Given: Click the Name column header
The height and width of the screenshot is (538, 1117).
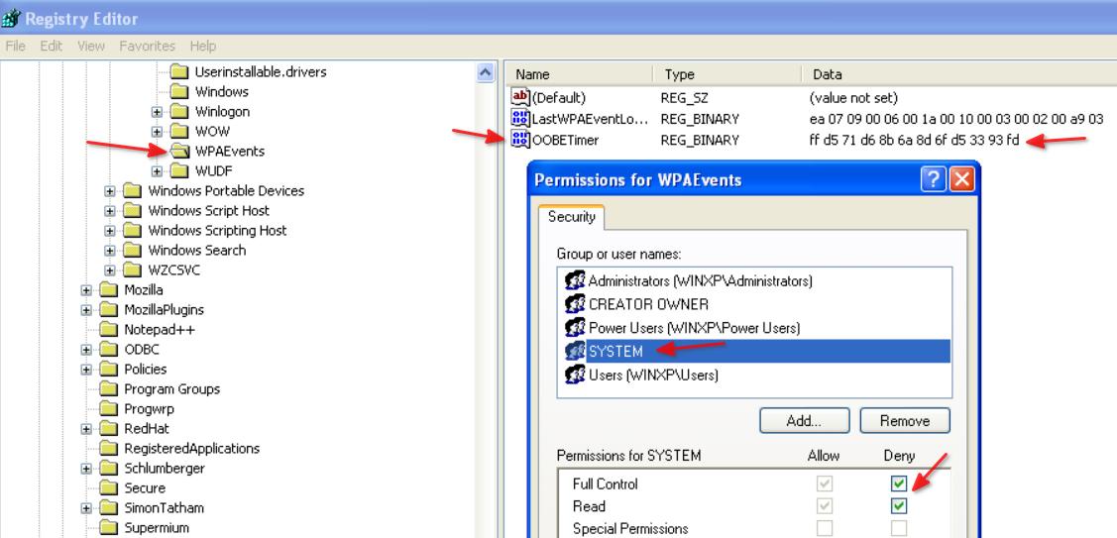Looking at the screenshot, I should pyautogui.click(x=580, y=74).
